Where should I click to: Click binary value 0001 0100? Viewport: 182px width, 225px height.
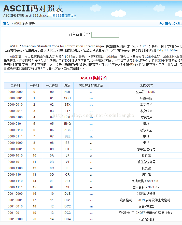(x=15, y=219)
